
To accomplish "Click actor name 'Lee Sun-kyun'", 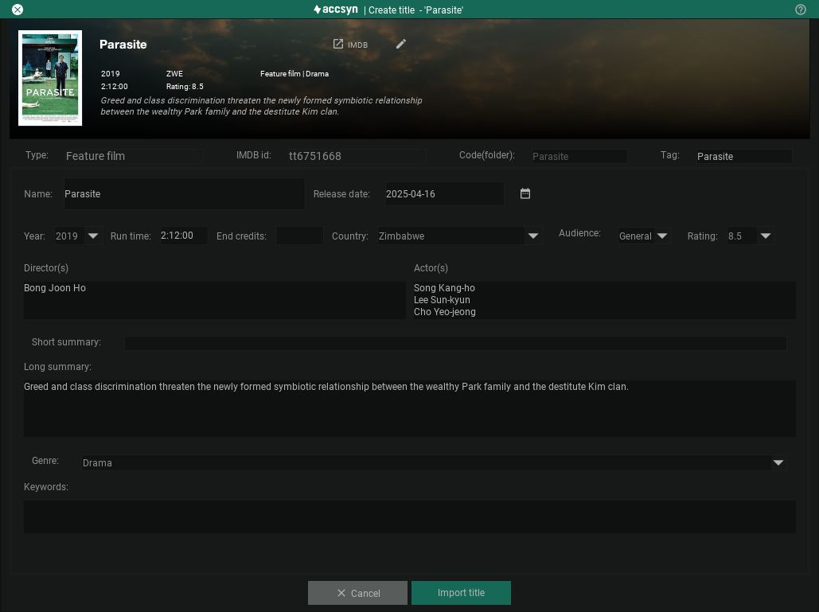I will (x=442, y=300).
